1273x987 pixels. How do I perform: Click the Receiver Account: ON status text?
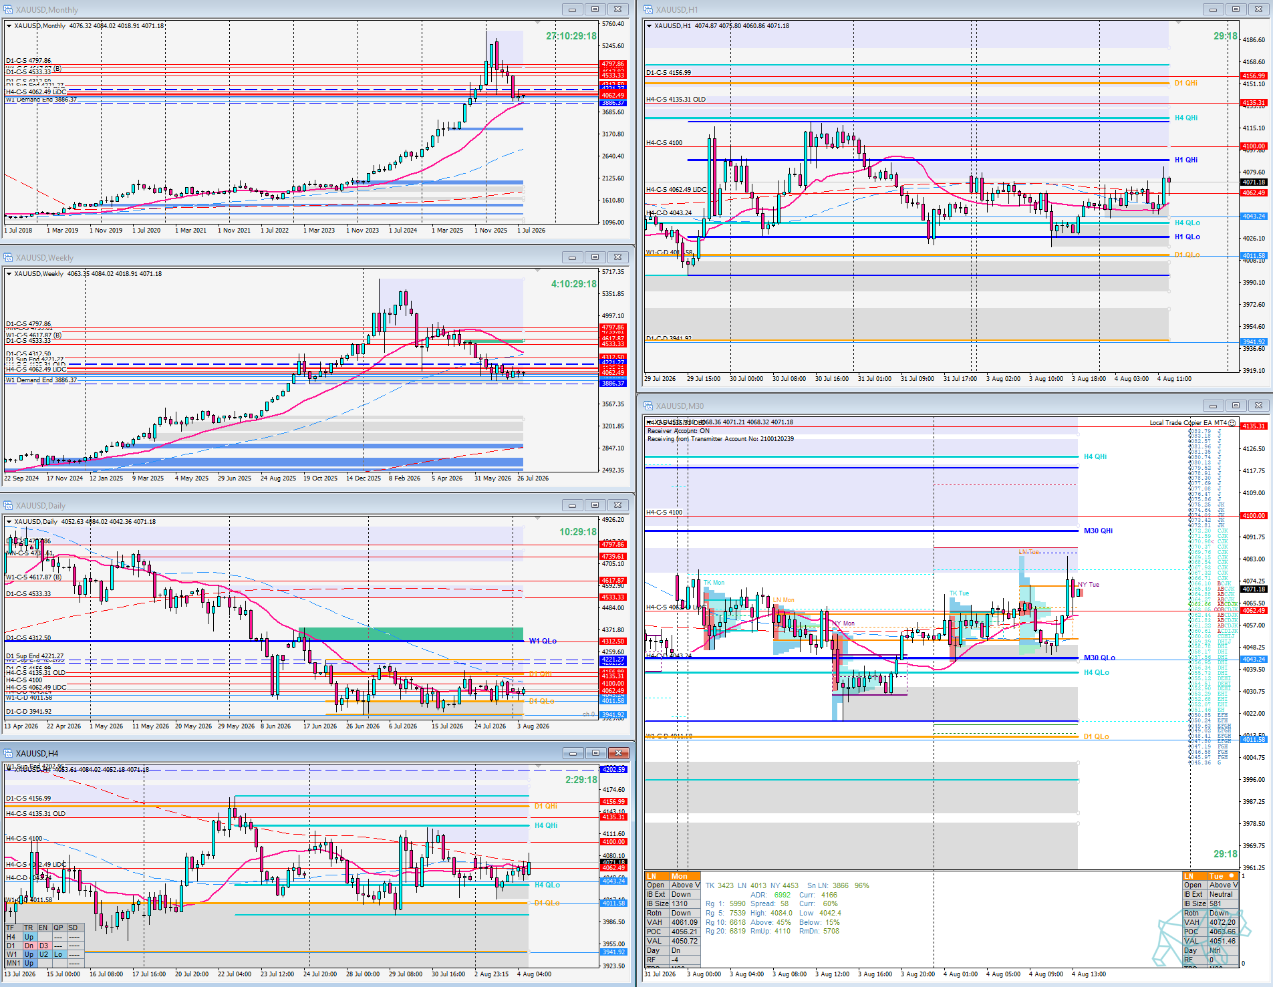tap(679, 431)
